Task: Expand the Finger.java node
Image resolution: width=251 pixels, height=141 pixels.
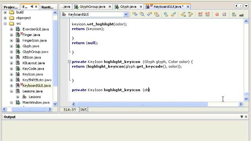Action: [x=11, y=35]
